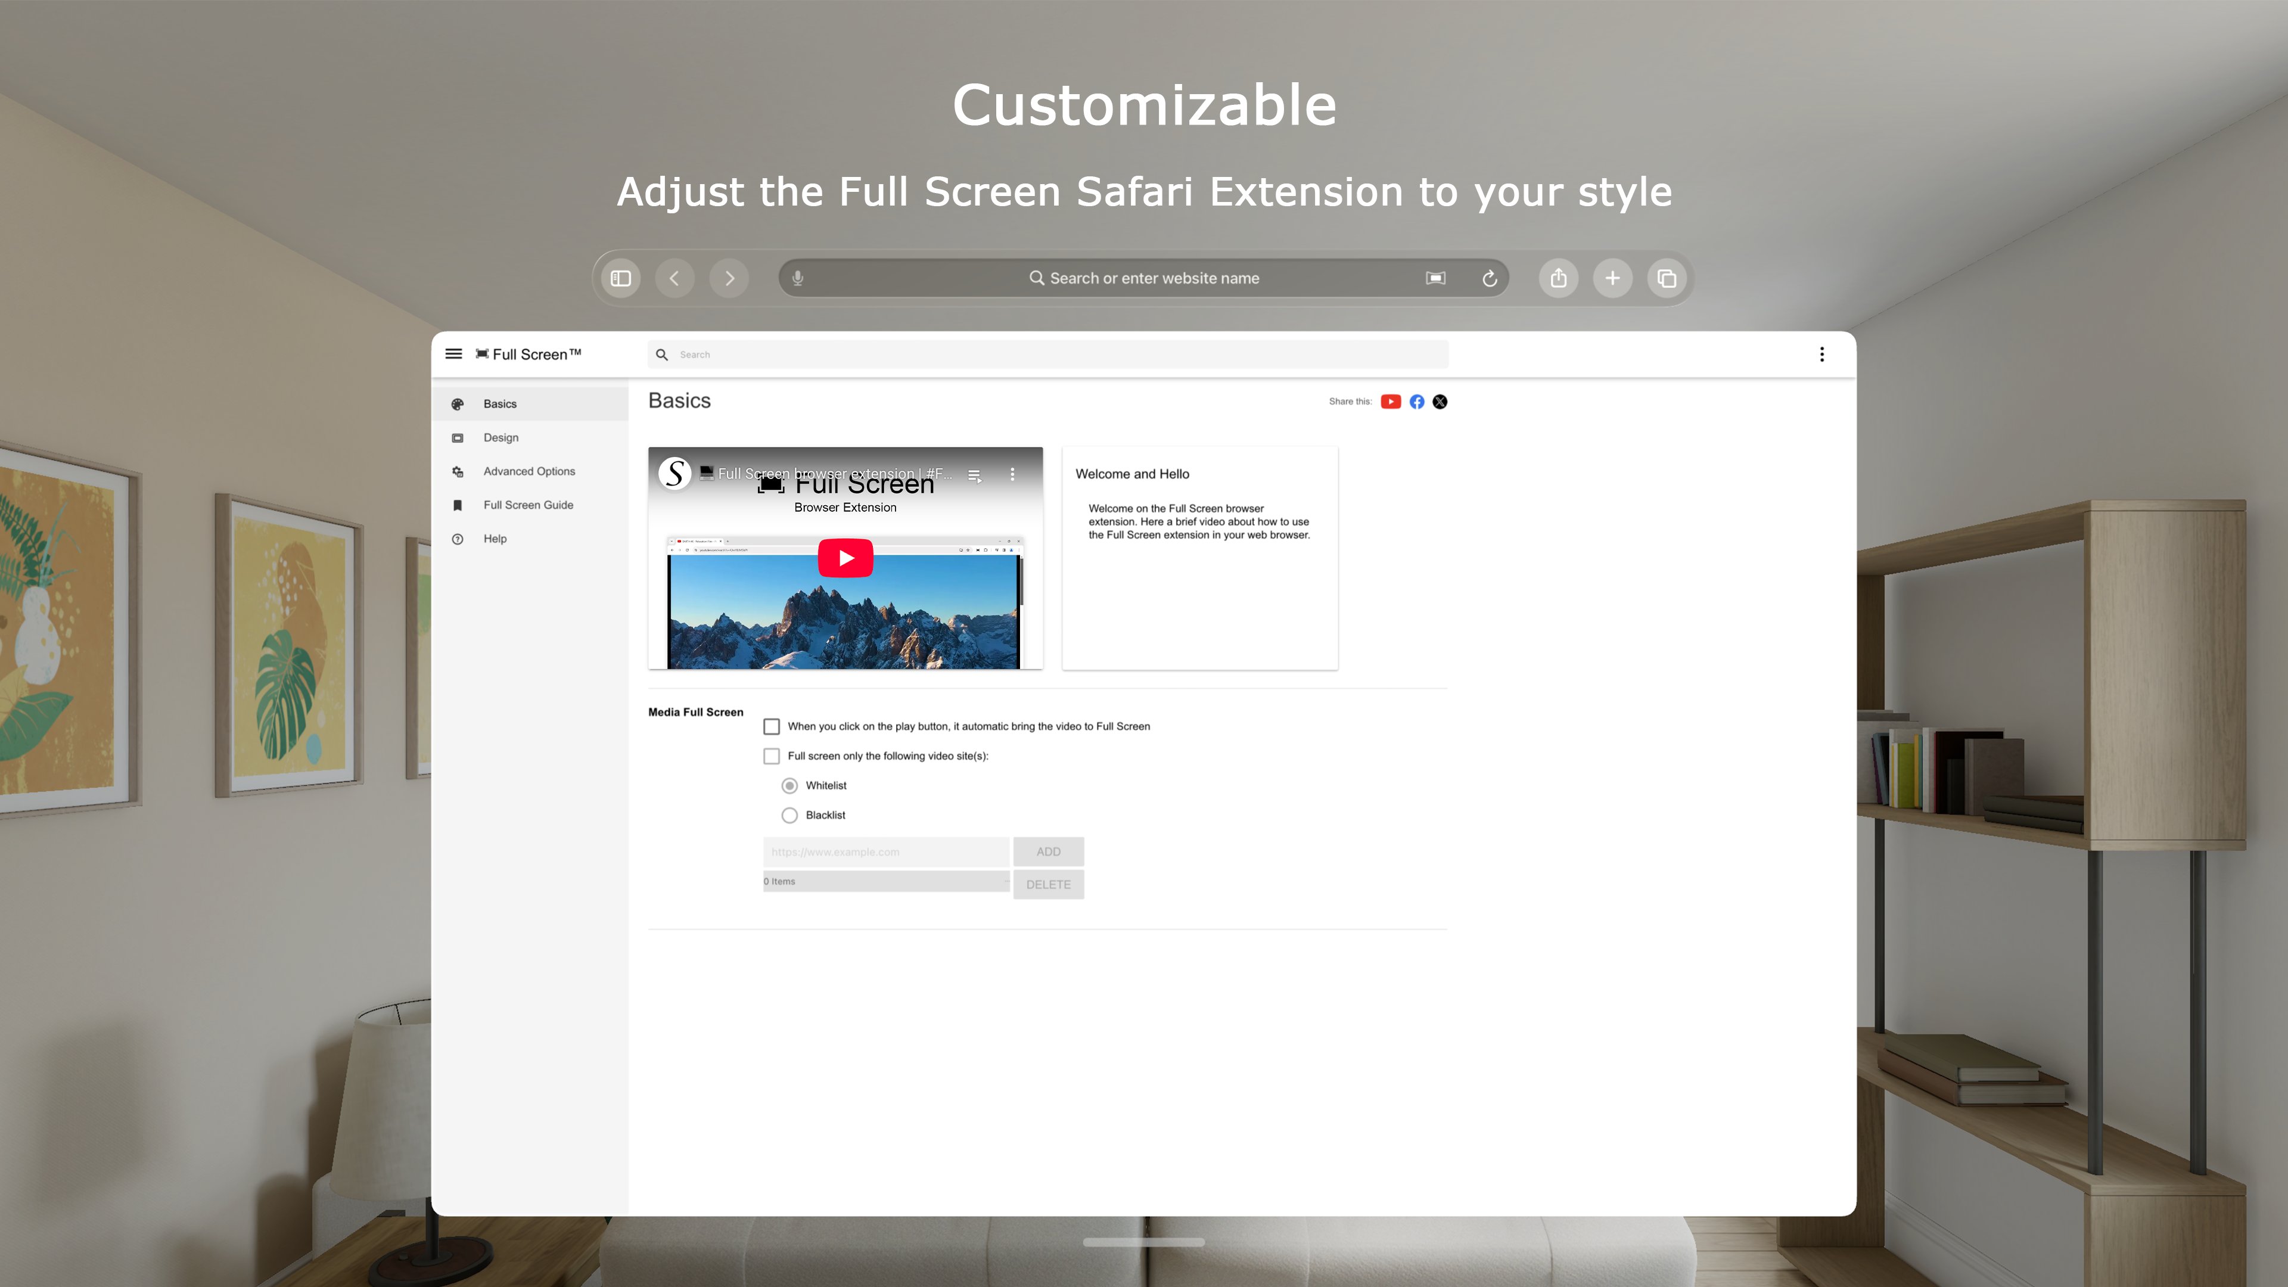Click the Full Screen extension icon in address bar
This screenshot has height=1287, width=2288.
point(1435,278)
